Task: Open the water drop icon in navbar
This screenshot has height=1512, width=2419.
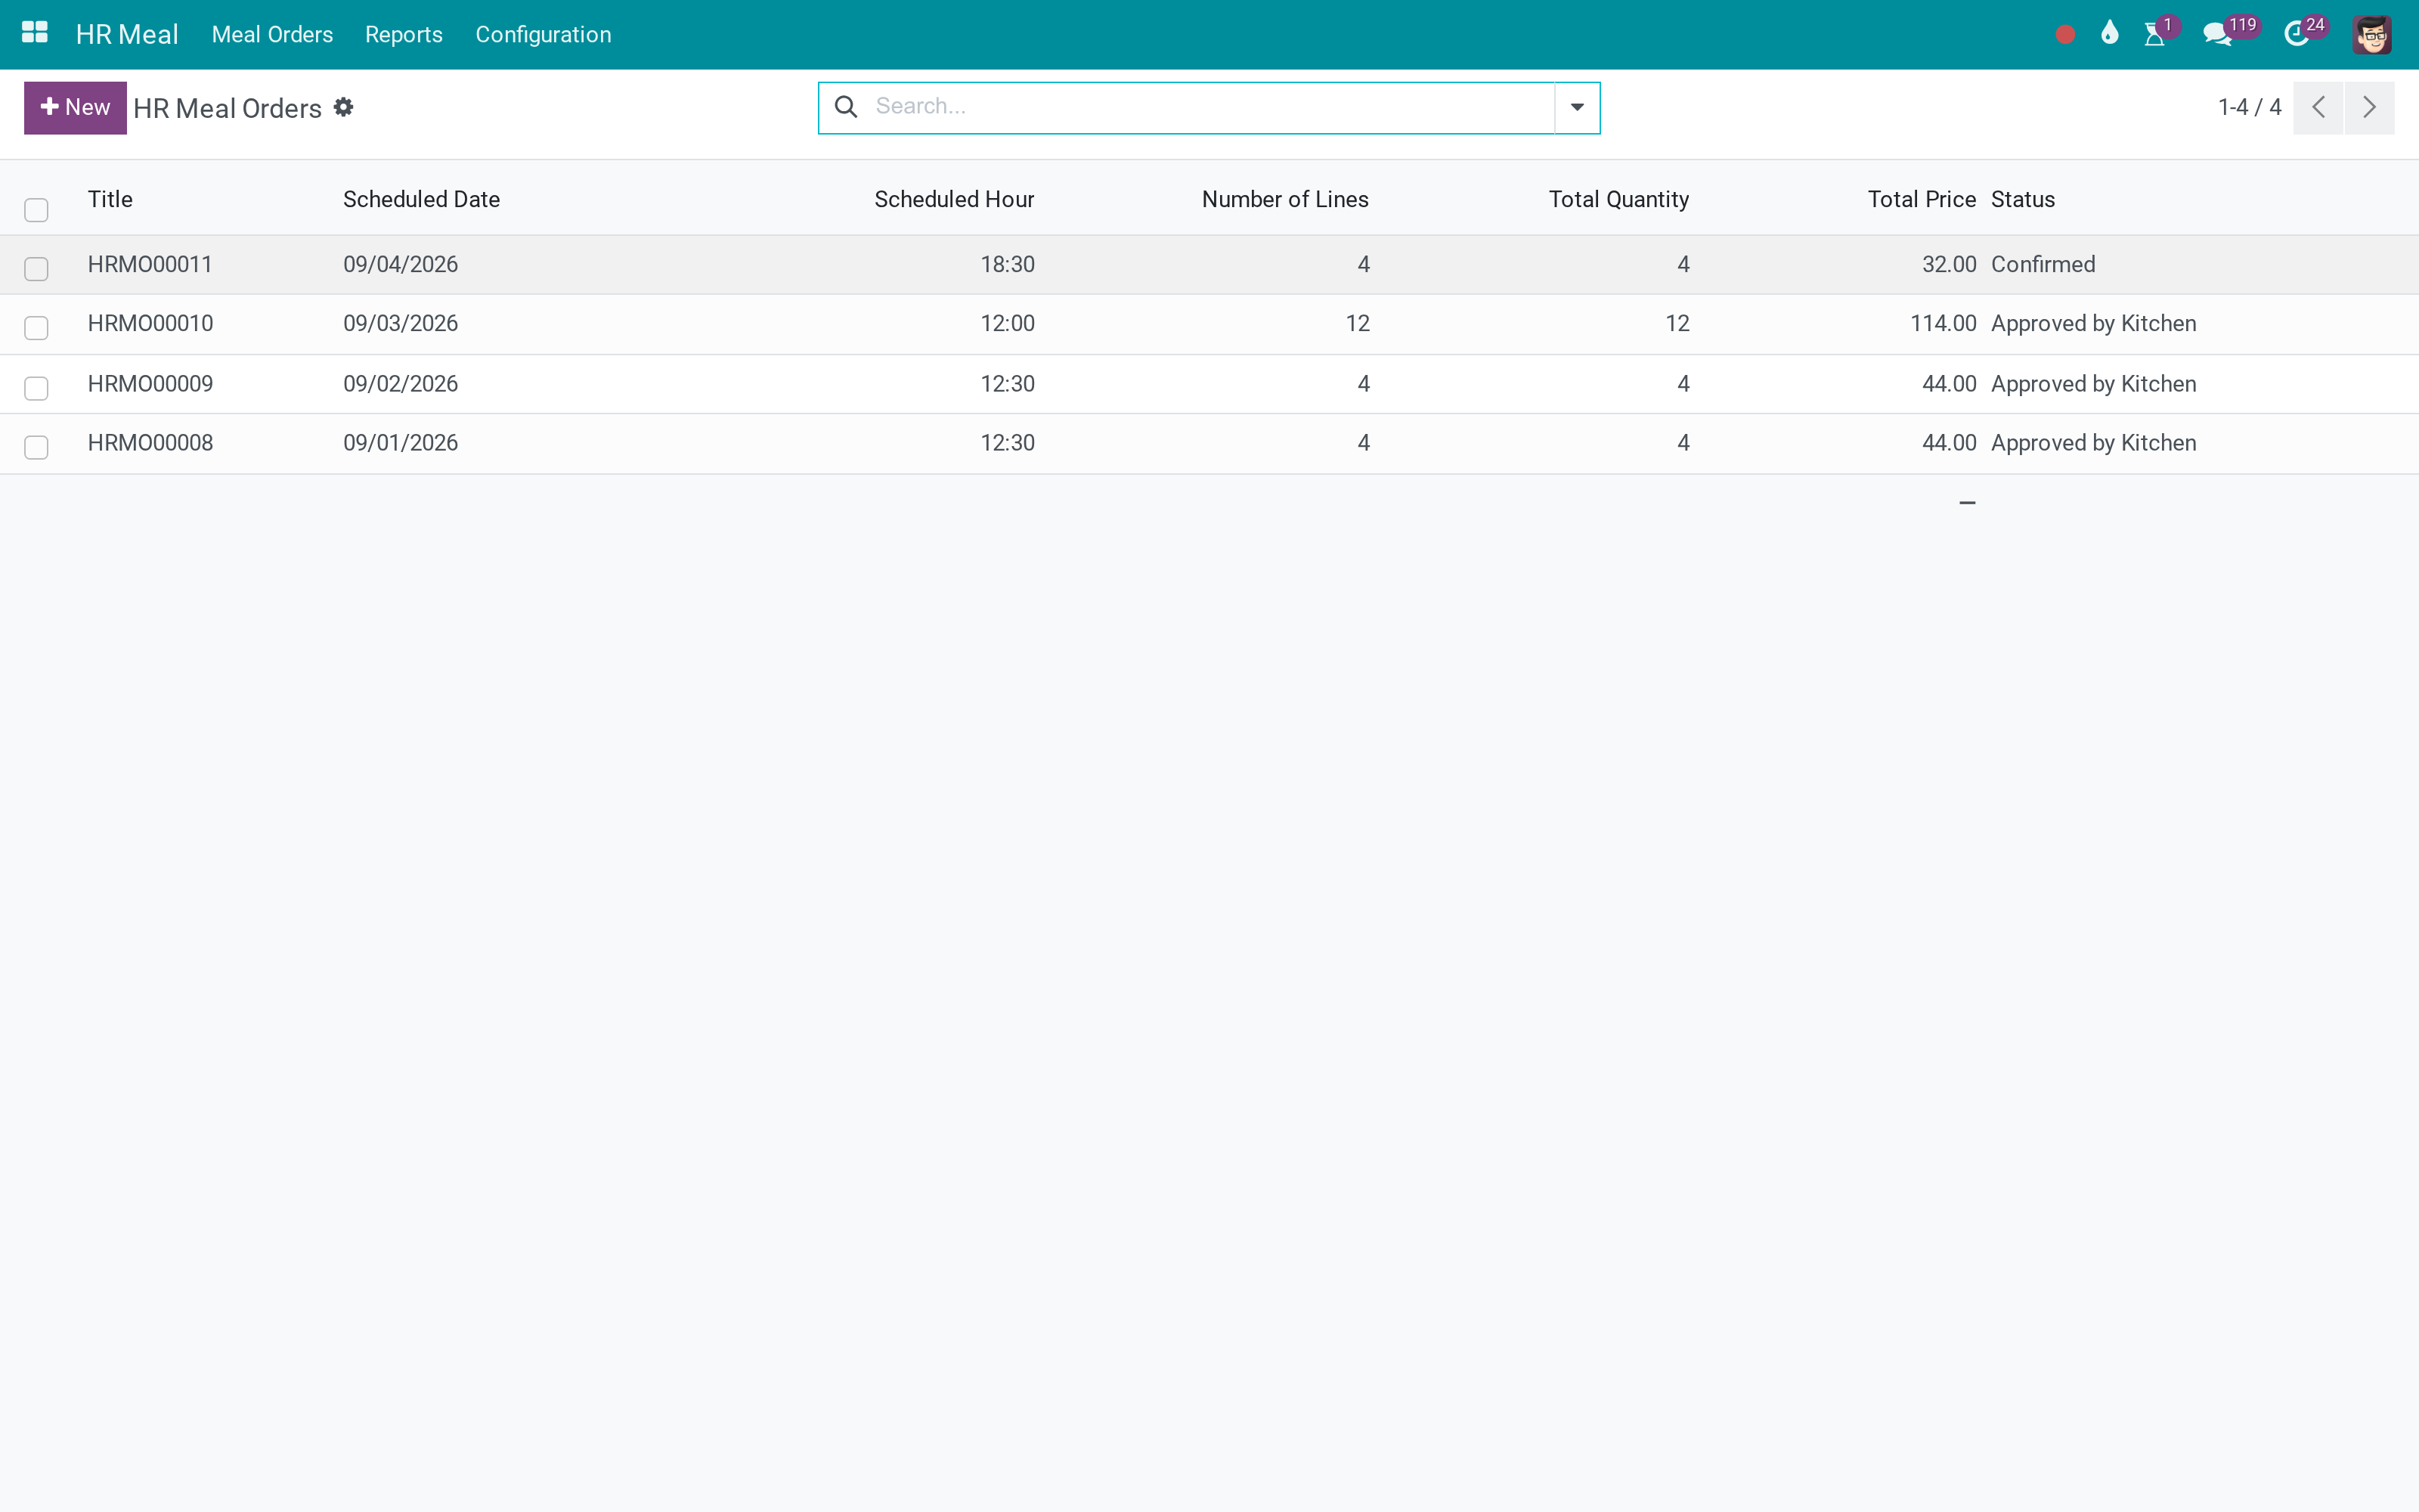Action: click(2110, 34)
